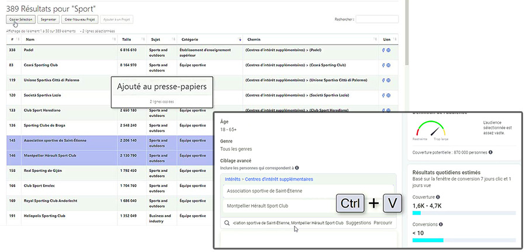Sort table by Chemin column arrows
526x252 pixels.
(x=375, y=40)
